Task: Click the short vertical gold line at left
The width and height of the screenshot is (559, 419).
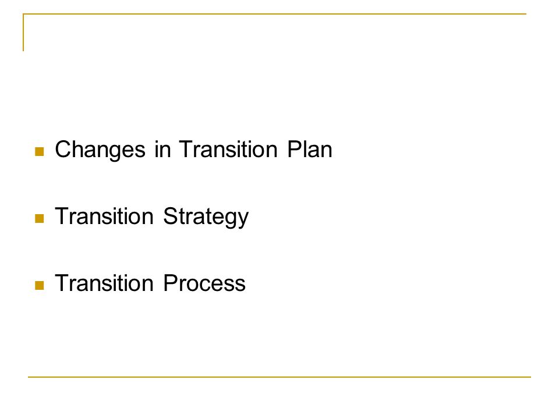Action: (23, 33)
